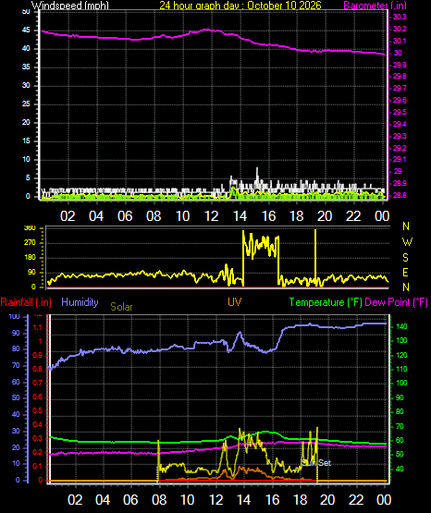
Task: Click the 30.1 barometer scale value
Action: (x=400, y=42)
